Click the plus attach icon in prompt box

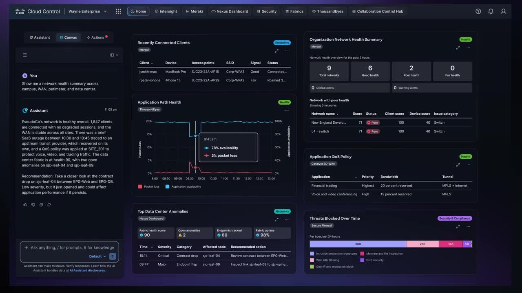tap(27, 247)
